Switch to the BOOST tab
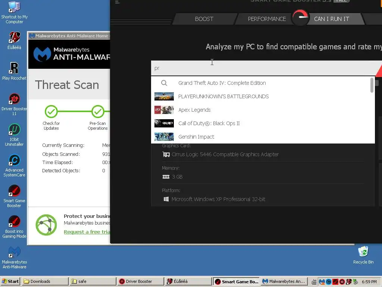The height and width of the screenshot is (287, 382). (204, 19)
